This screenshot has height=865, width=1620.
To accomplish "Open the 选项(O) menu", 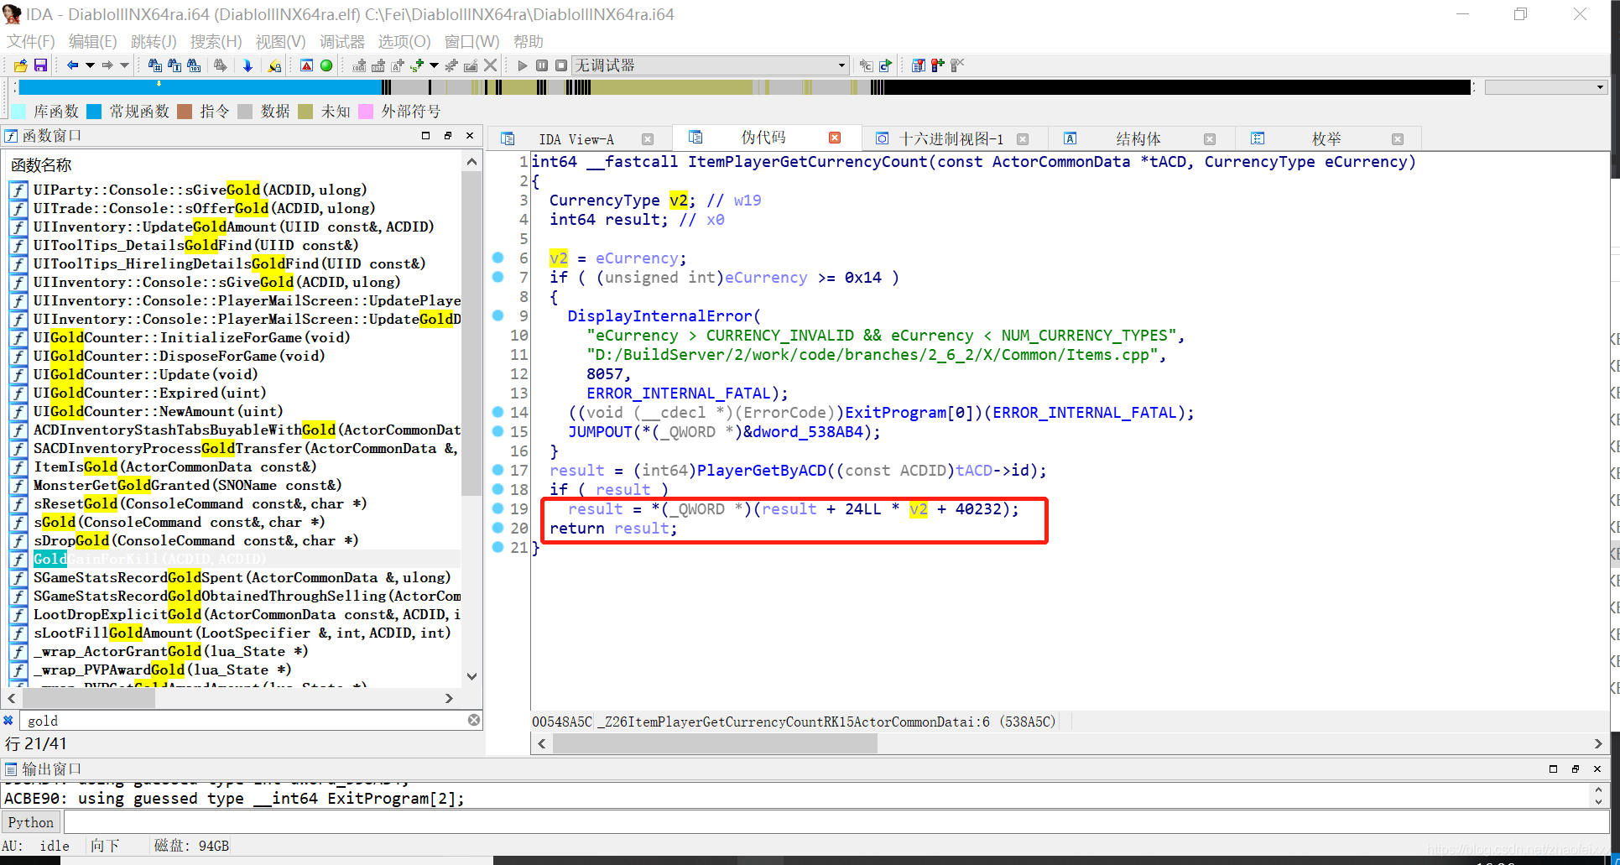I will click(404, 41).
